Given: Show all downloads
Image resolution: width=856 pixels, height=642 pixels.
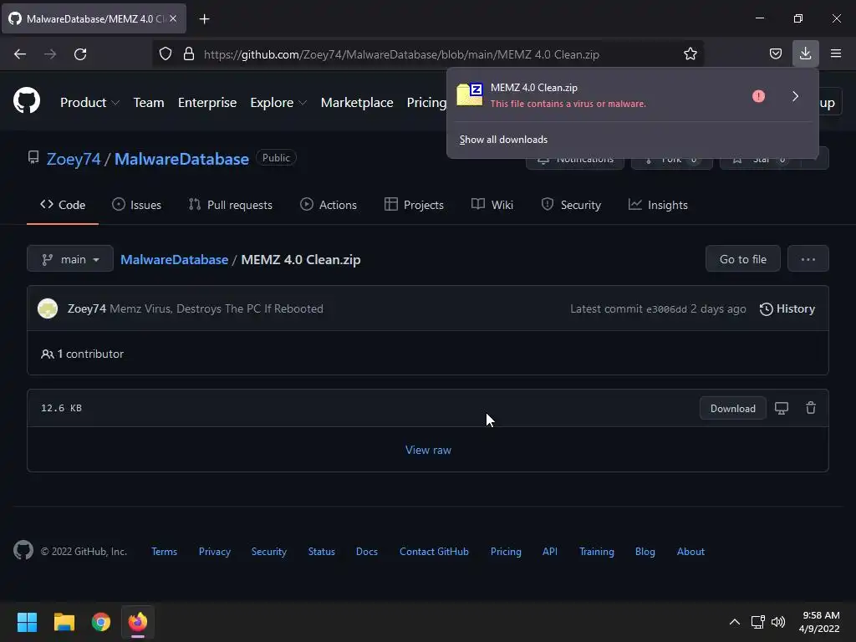Looking at the screenshot, I should [503, 140].
